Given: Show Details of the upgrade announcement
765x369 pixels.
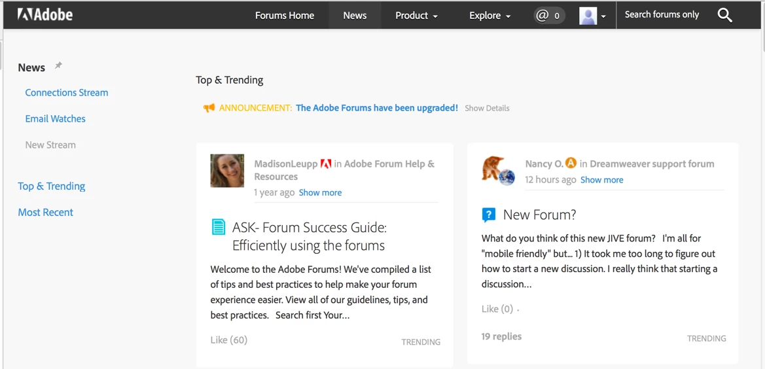Looking at the screenshot, I should tap(487, 108).
